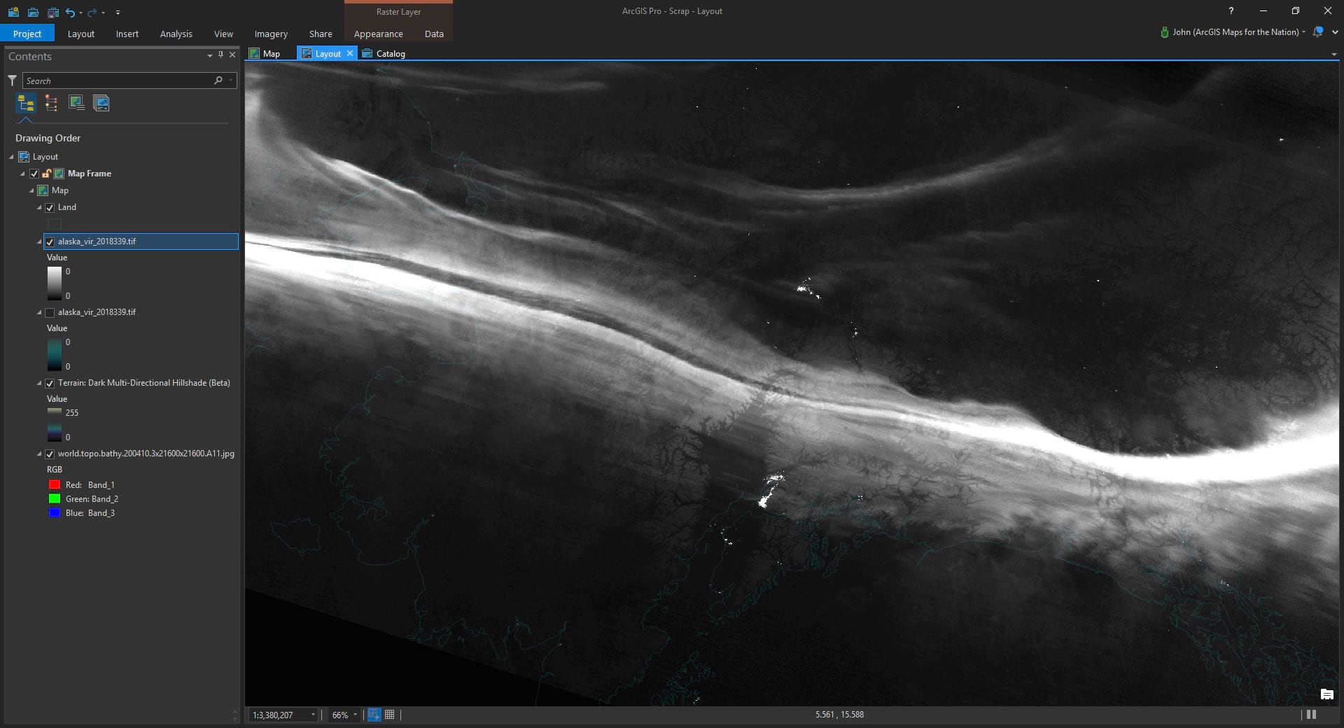Image resolution: width=1344 pixels, height=728 pixels.
Task: Open the Imagery ribbon tab
Action: [x=271, y=34]
